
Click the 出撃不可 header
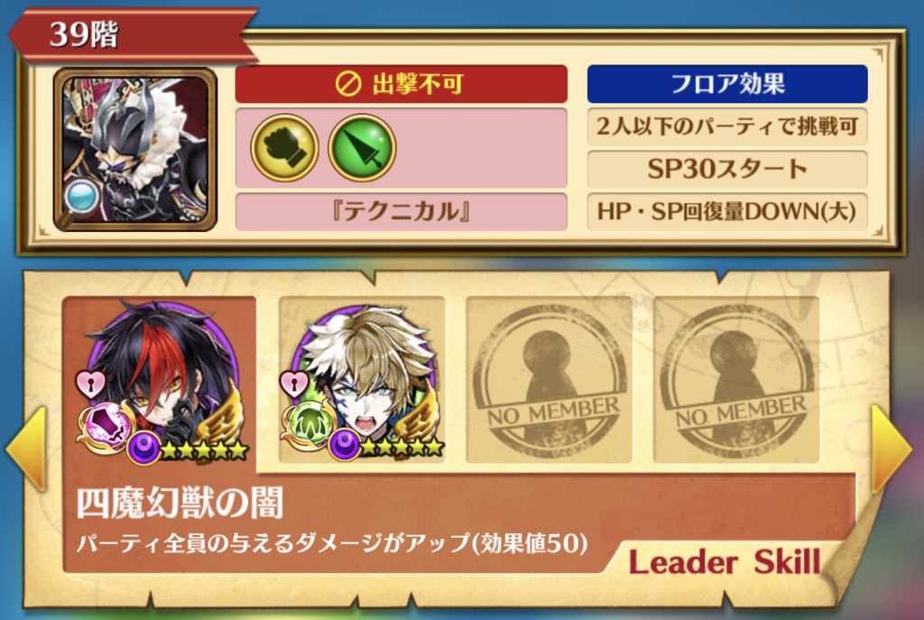click(402, 84)
